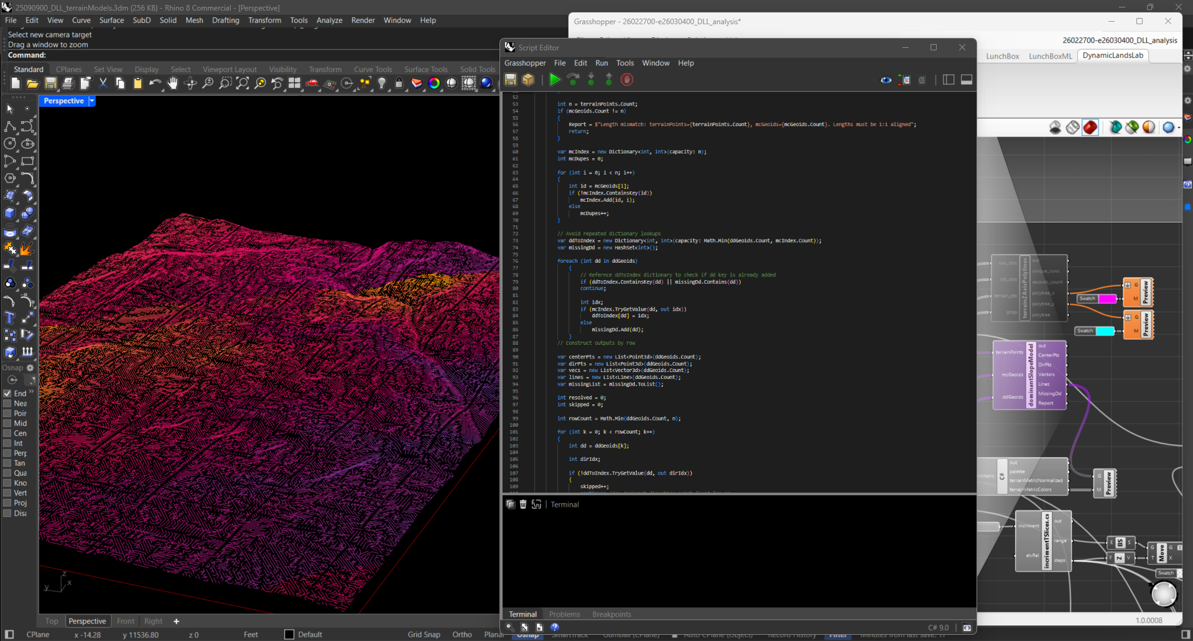
Task: Switch to the Problems tab
Action: tap(564, 614)
